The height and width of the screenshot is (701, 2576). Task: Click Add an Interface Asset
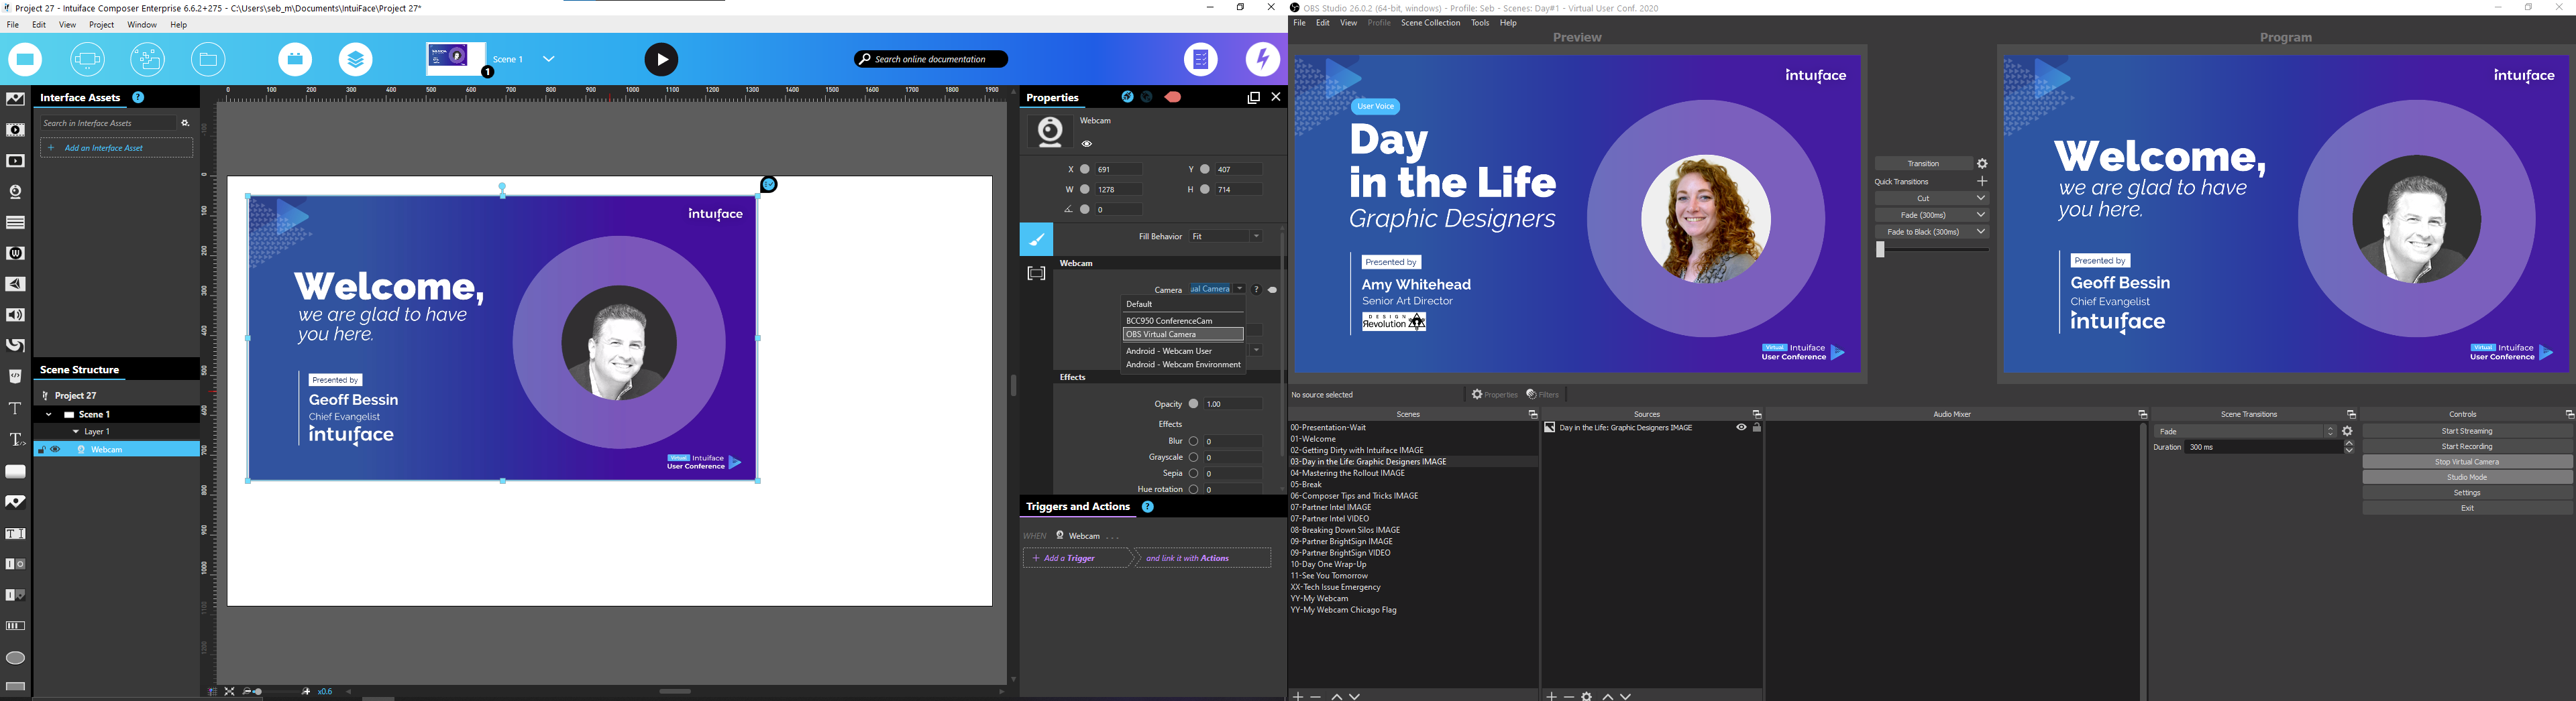click(116, 148)
